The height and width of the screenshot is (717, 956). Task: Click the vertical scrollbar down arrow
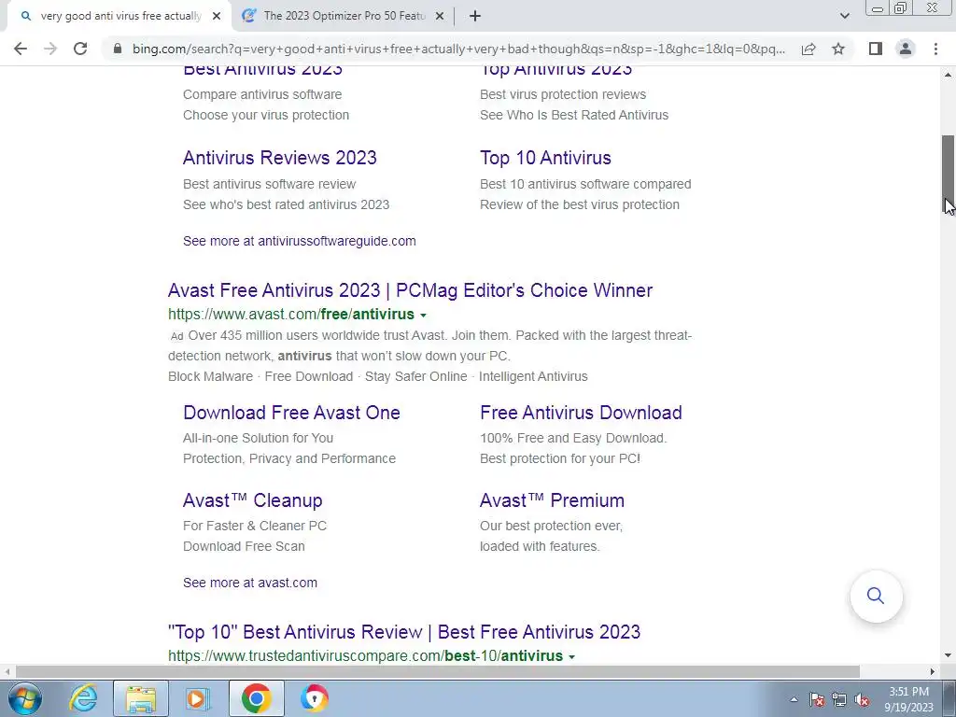(949, 656)
